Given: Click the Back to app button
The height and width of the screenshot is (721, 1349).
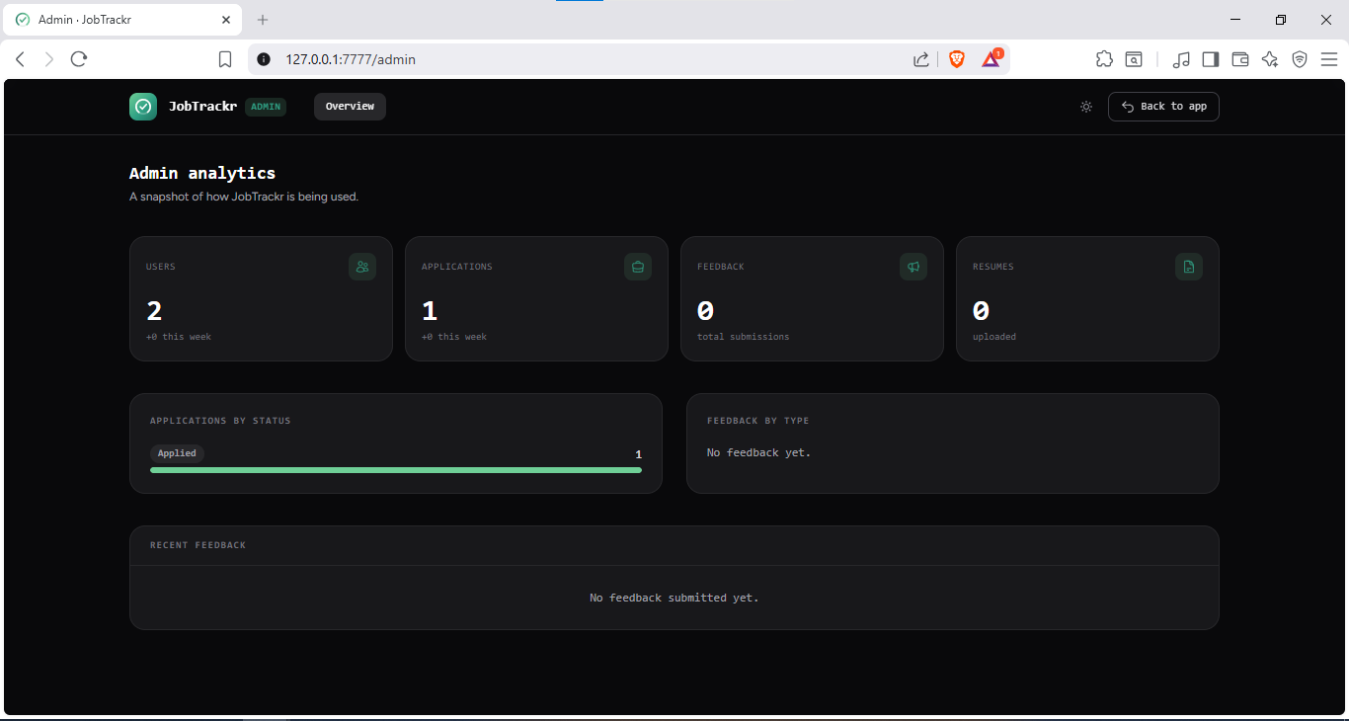Looking at the screenshot, I should 1163,107.
